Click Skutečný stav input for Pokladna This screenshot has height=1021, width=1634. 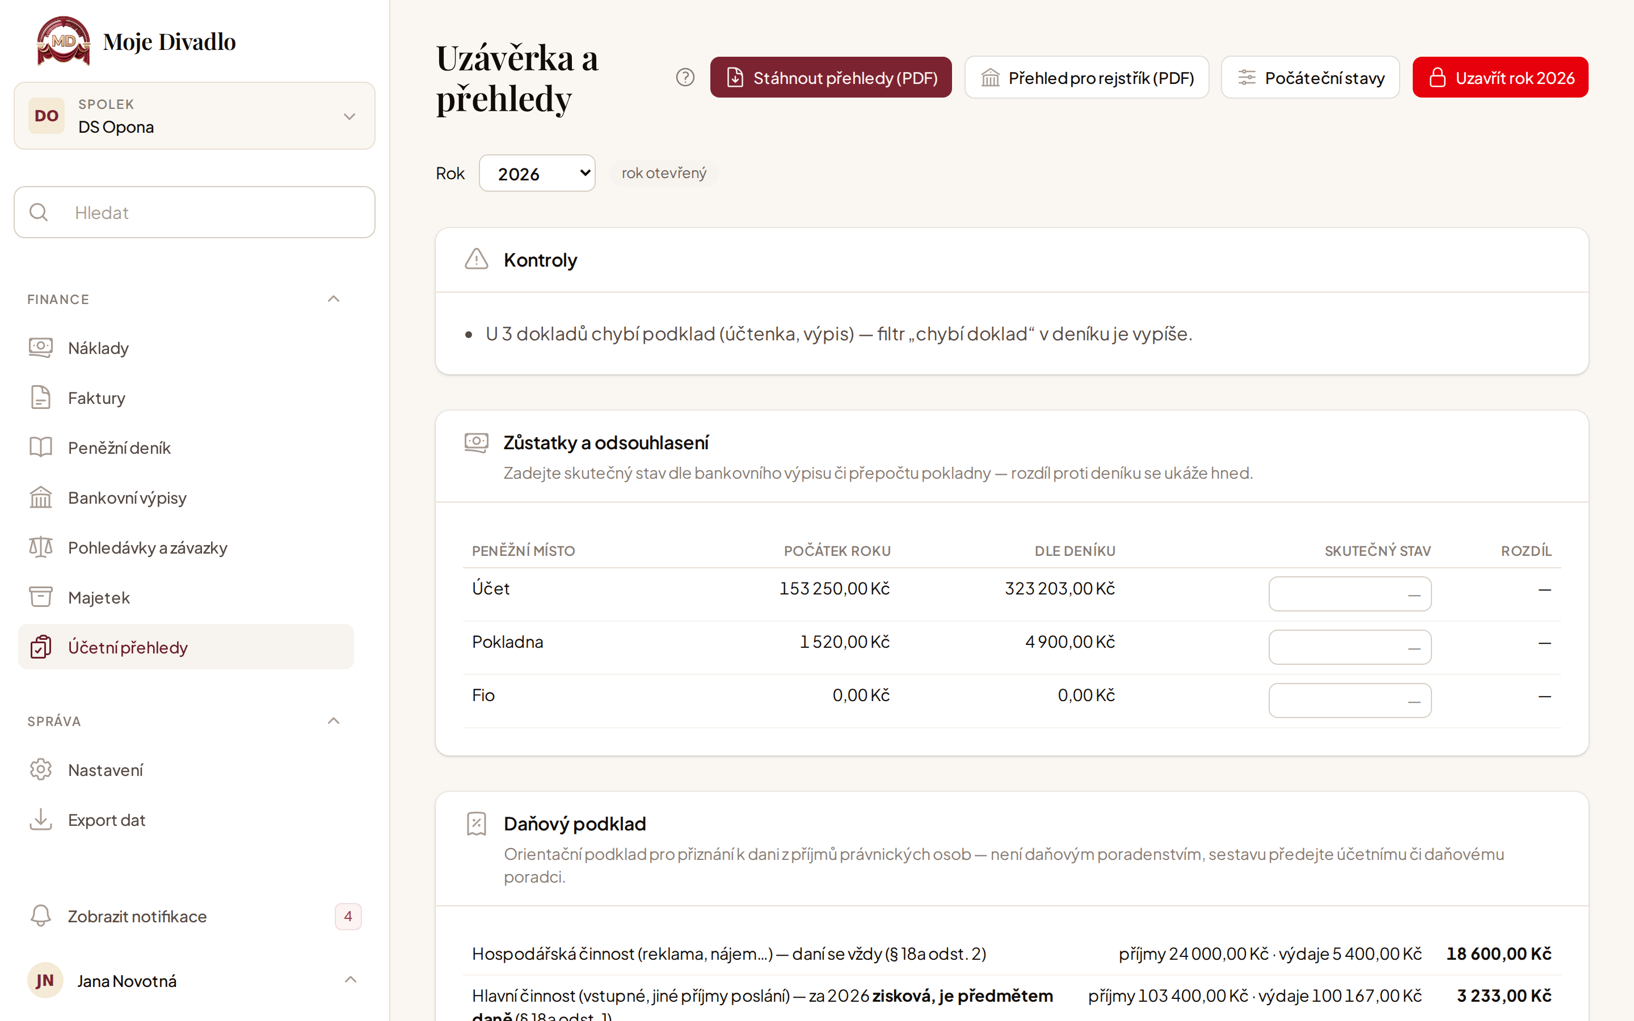pos(1350,647)
